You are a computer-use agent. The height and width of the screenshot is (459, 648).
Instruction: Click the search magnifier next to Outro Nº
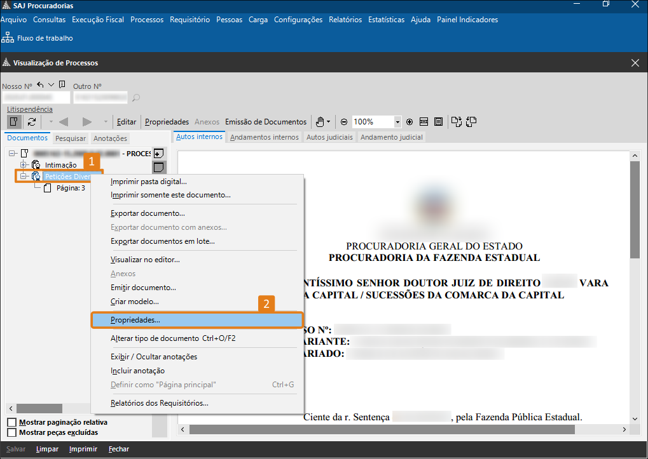point(135,98)
